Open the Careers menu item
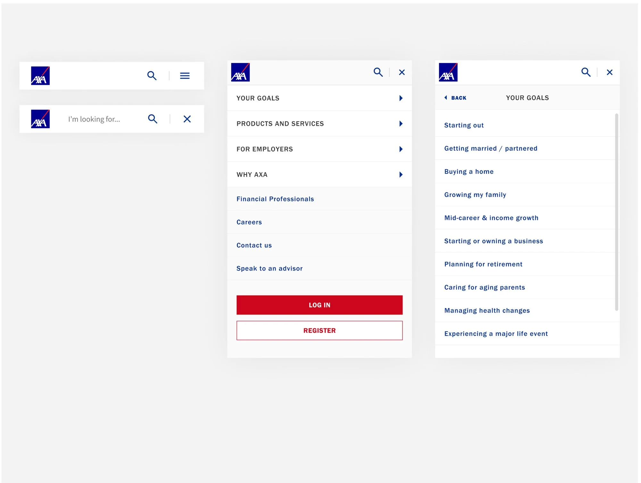The height and width of the screenshot is (483, 641). (x=249, y=222)
